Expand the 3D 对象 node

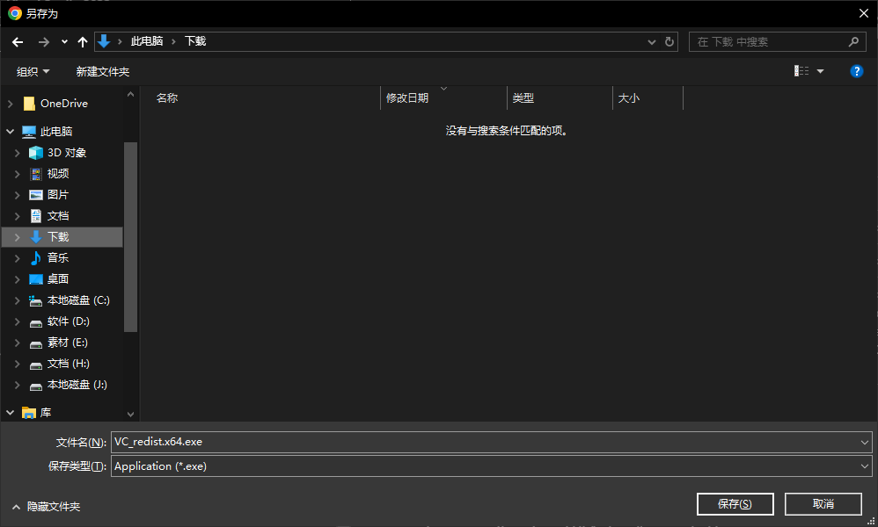pyautogui.click(x=18, y=153)
